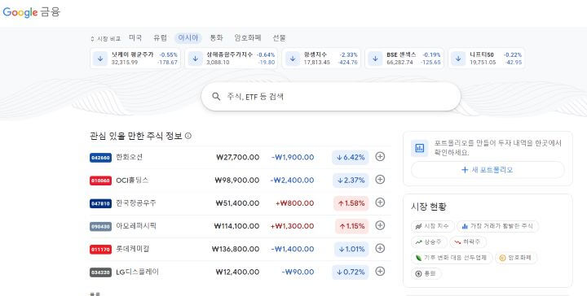Click the down arrow icon on 상해종합주가지수 card
This screenshot has height=296, width=587.
(x=195, y=59)
